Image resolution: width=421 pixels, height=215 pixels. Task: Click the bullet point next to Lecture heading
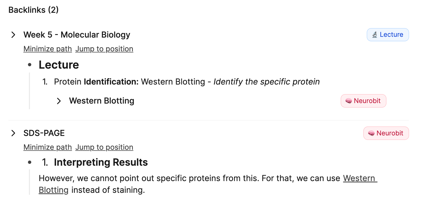[30, 65]
